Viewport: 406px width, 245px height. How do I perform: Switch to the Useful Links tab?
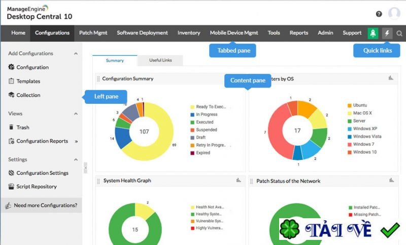click(160, 60)
